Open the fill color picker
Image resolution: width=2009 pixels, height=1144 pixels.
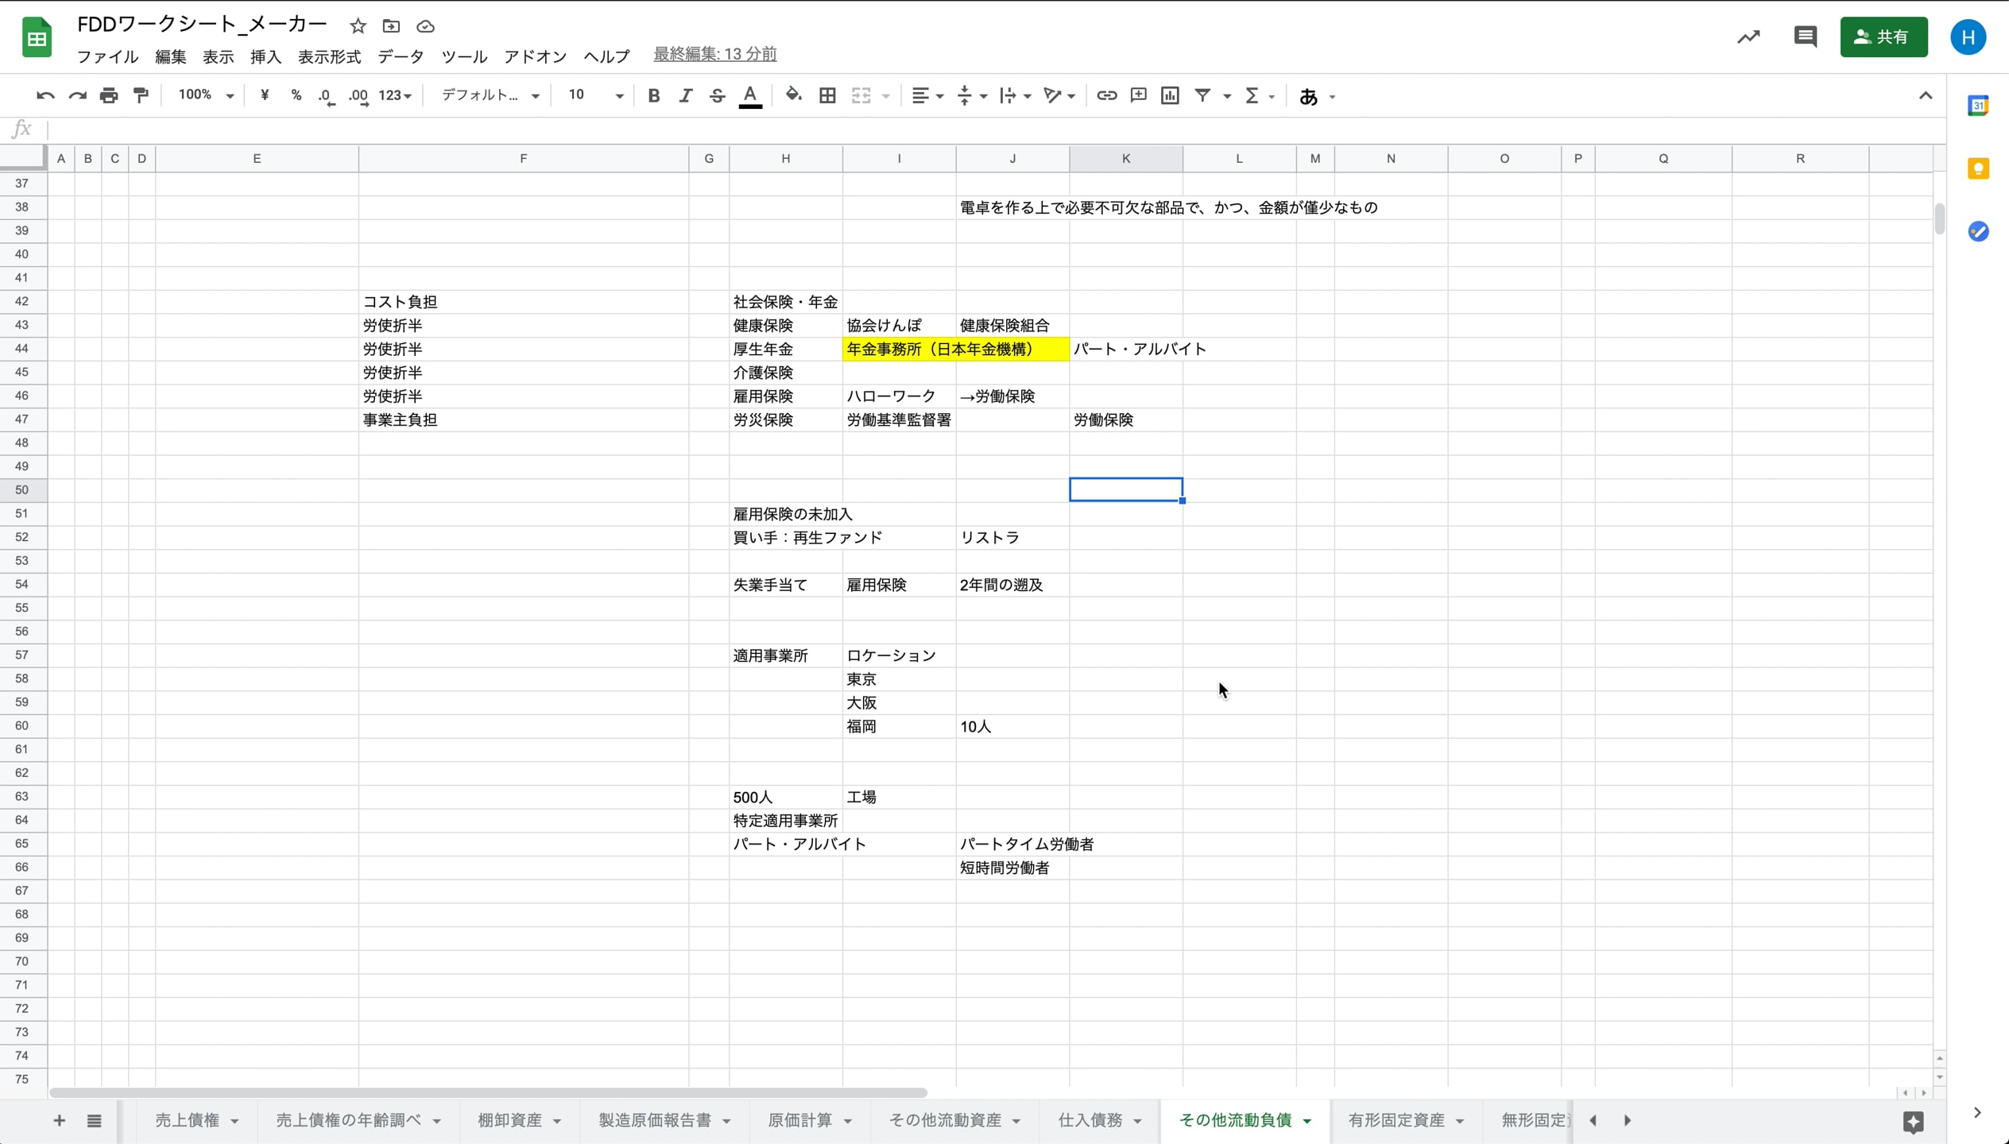coord(792,95)
